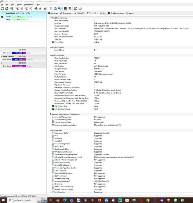This screenshot has height=203, width=193.
Task: Toggle the NOP Command checkbox
Action: 53,176
